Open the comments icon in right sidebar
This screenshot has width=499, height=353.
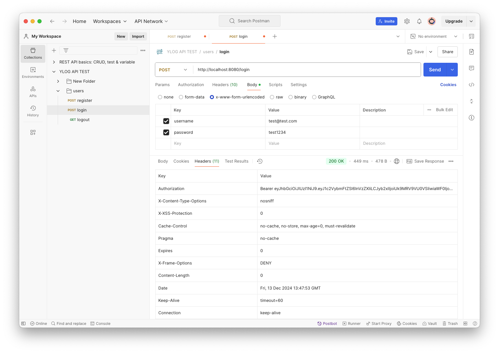472,68
